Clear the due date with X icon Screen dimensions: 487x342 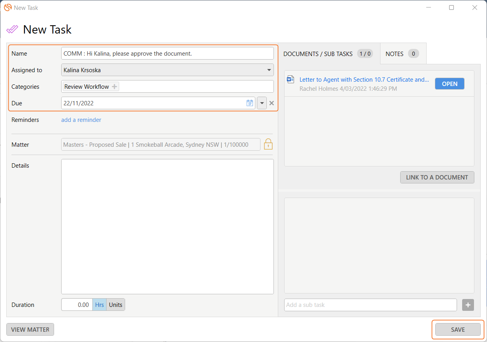[272, 103]
